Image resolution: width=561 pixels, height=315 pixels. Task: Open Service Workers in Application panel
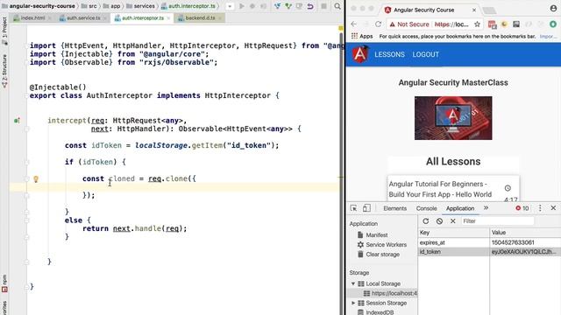[x=381, y=245]
